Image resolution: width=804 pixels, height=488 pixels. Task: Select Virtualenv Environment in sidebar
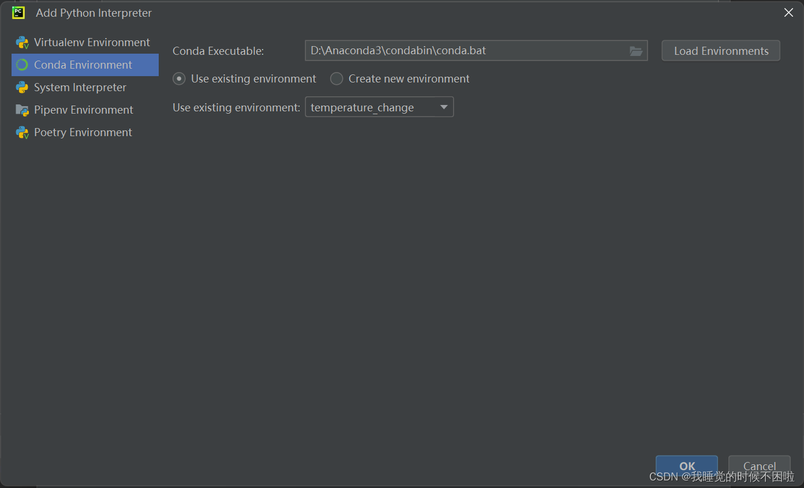tap(85, 43)
